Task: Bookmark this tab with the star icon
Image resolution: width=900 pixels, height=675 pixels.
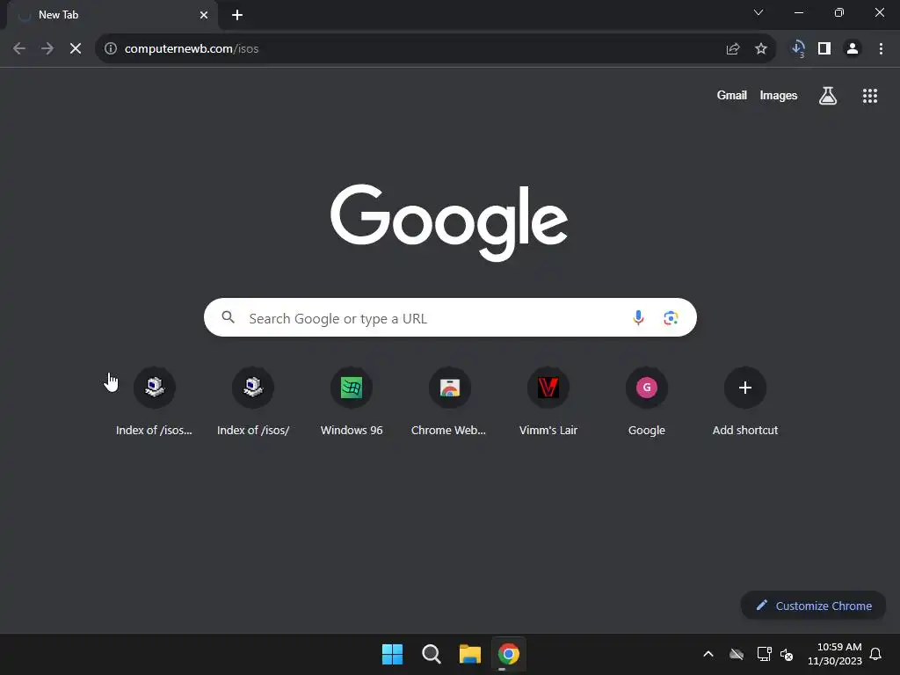Action: (761, 49)
